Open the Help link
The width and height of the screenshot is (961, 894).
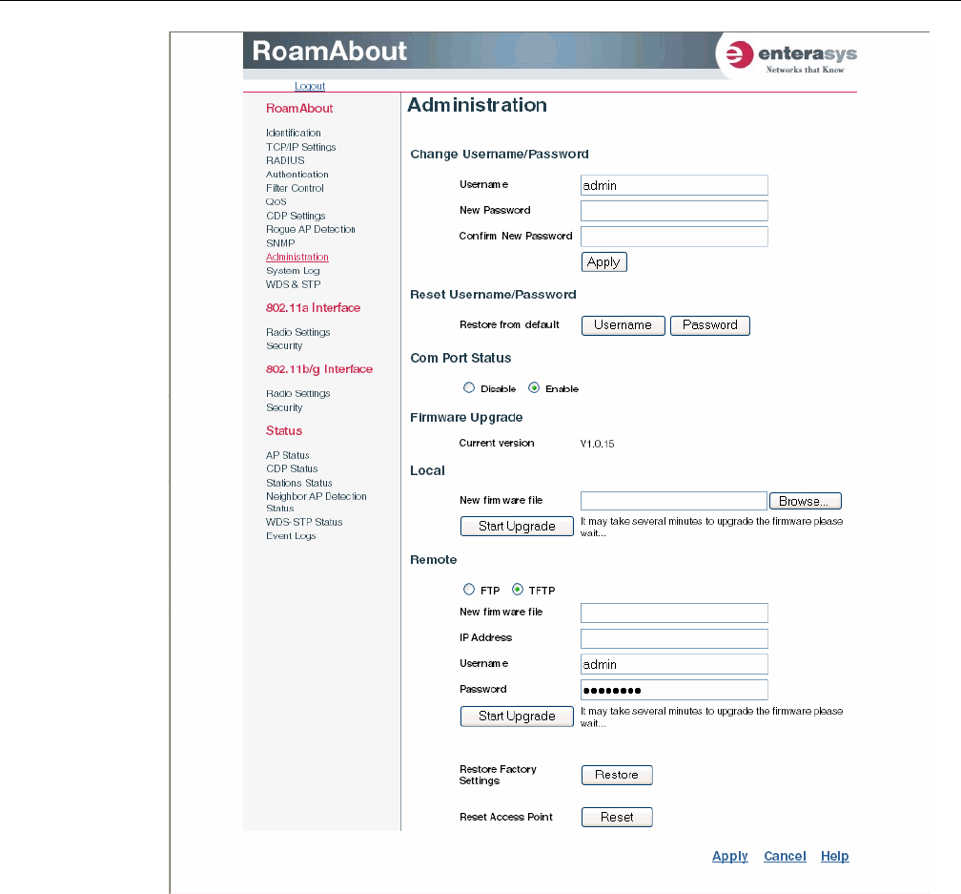tap(835, 856)
